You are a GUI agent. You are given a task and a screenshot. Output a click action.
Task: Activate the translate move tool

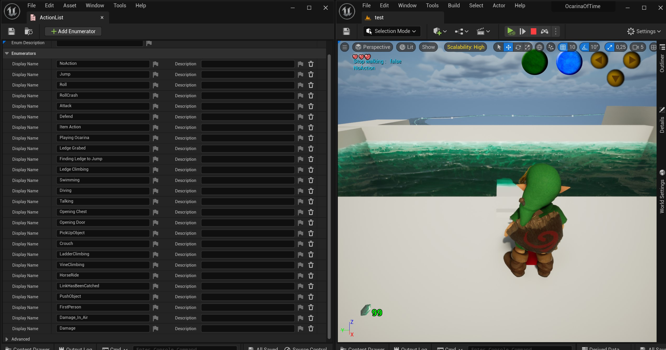click(508, 47)
